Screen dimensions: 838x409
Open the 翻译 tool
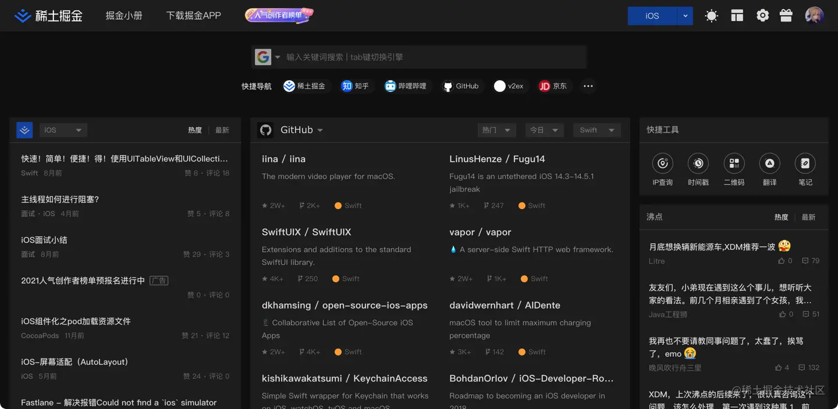pyautogui.click(x=769, y=170)
